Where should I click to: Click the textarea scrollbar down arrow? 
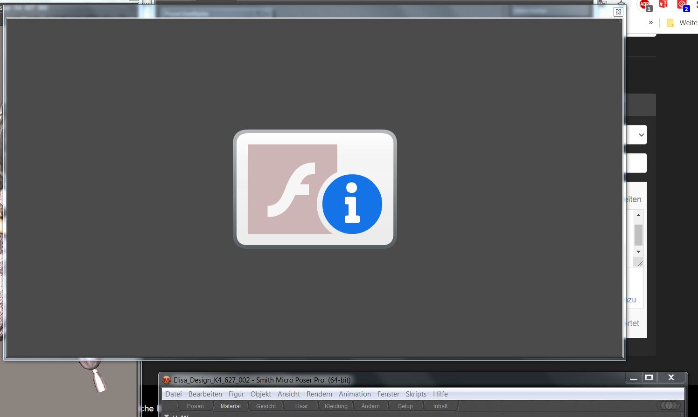(638, 252)
